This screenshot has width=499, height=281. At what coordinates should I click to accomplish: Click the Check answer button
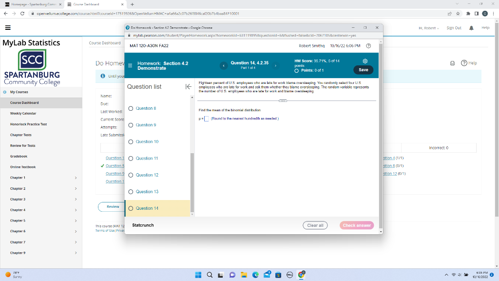click(357, 225)
